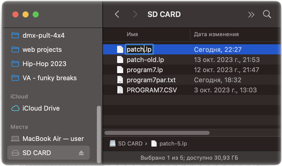The image size is (282, 166).
Task: Click the sidebar vertical scrollbar
Action: (x=99, y=134)
